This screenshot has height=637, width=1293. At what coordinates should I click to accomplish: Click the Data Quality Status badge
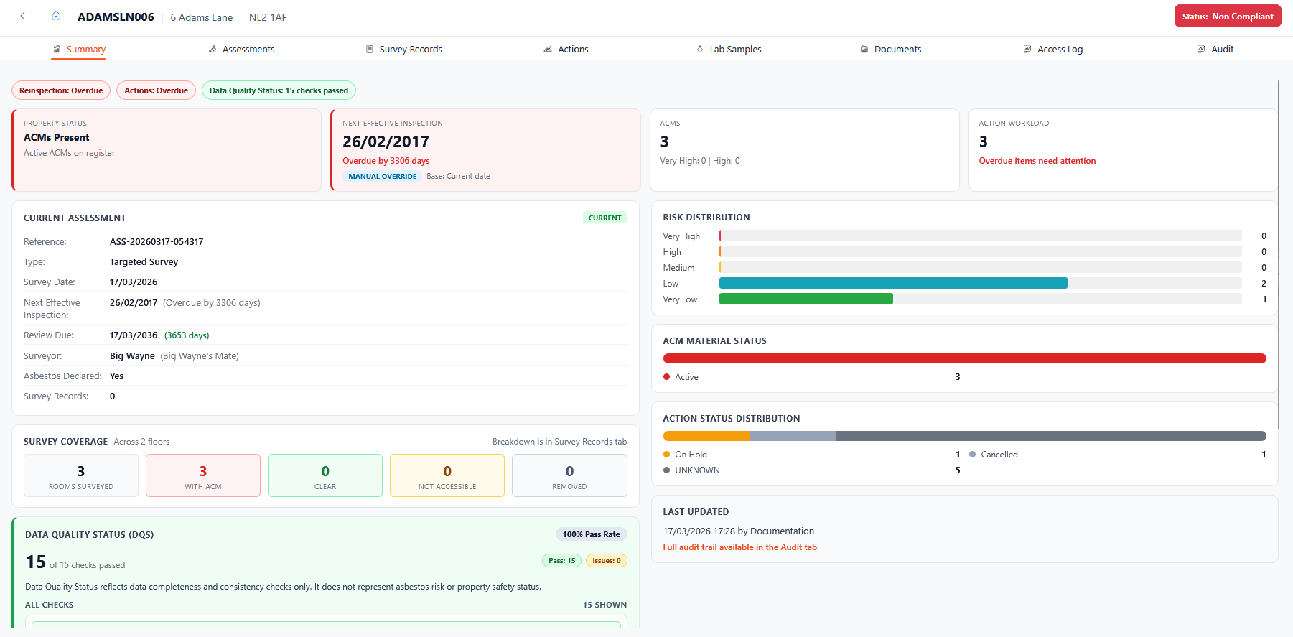click(279, 90)
